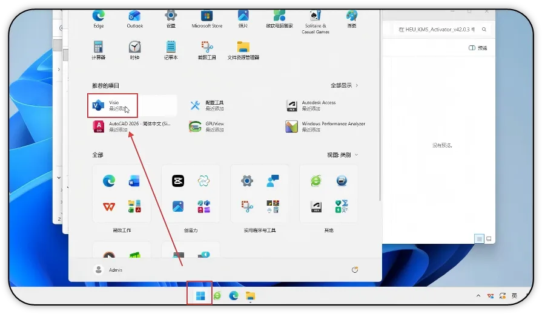Open the pinned 照片 photos app
Viewport: 542px width, 314px height.
pyautogui.click(x=243, y=19)
